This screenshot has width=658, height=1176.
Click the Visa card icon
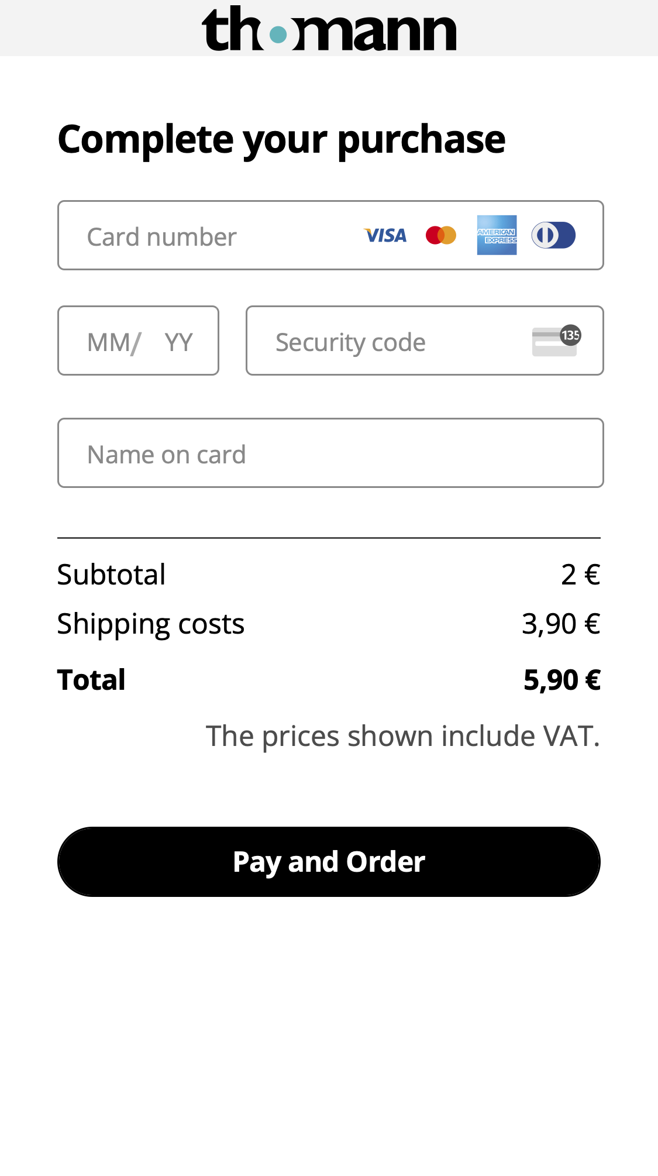(x=385, y=236)
